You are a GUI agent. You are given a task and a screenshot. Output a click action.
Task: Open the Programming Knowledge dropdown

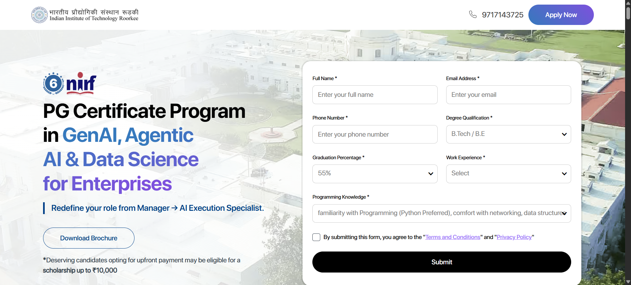click(437, 213)
